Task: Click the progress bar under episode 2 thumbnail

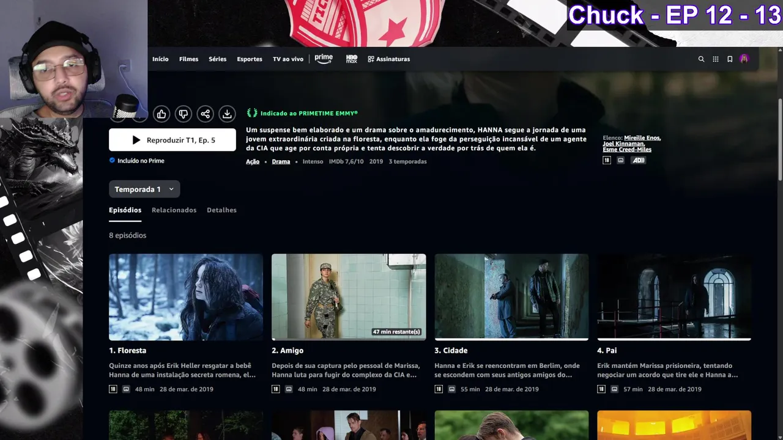Action: 349,339
